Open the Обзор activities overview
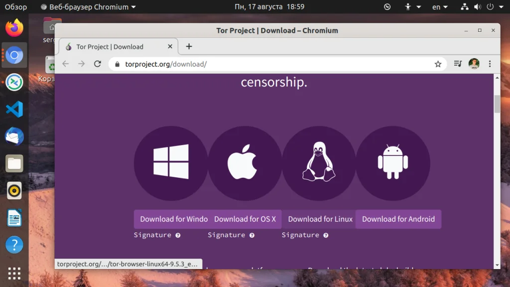This screenshot has width=510, height=287. click(16, 7)
